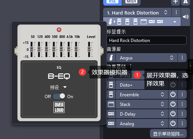Screen dimensions: 193x139
Task: Open the effect chain three-dot menu
Action: pyautogui.click(x=131, y=66)
